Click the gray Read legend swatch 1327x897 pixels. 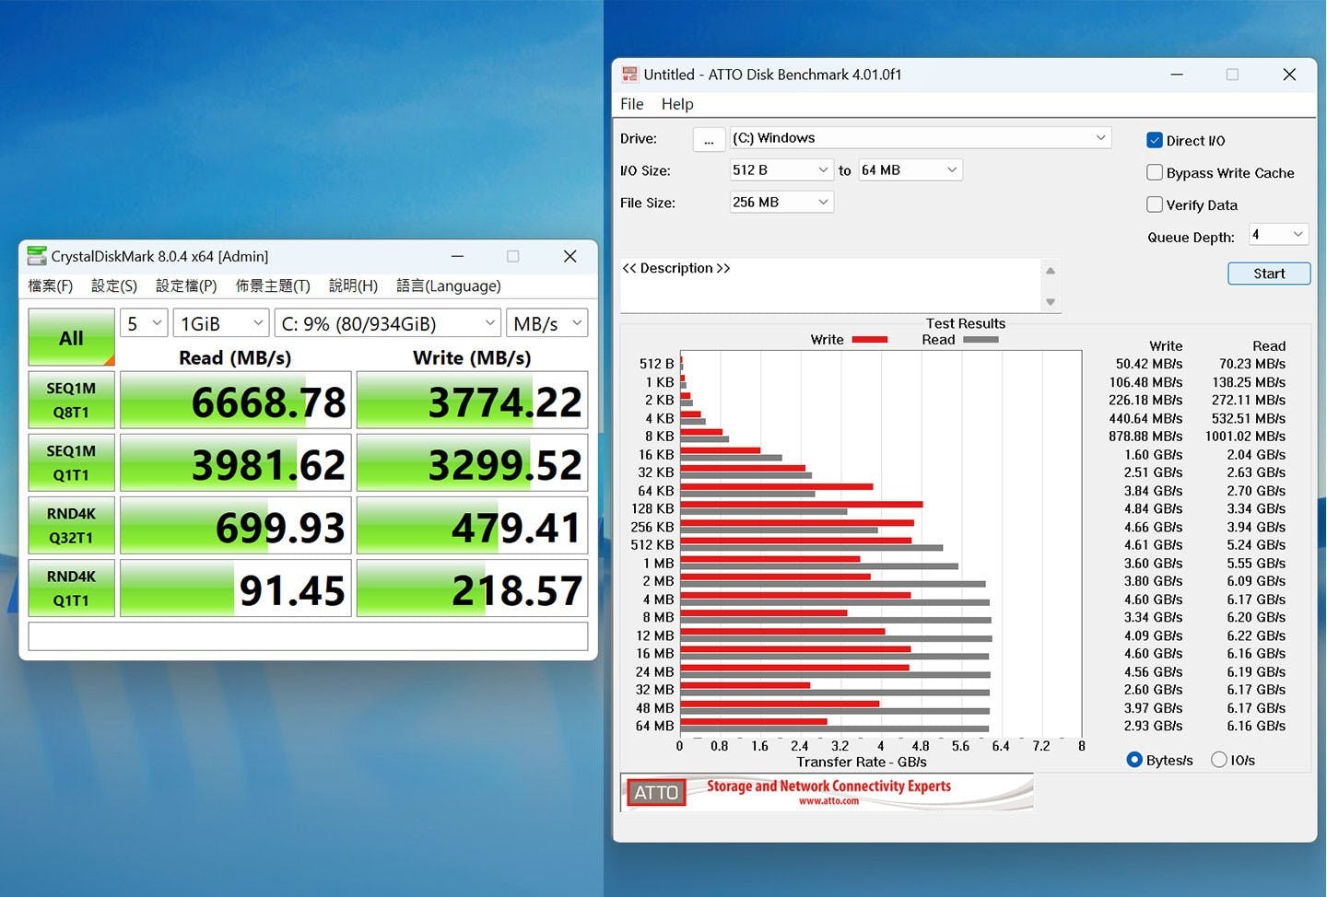[x=981, y=340]
